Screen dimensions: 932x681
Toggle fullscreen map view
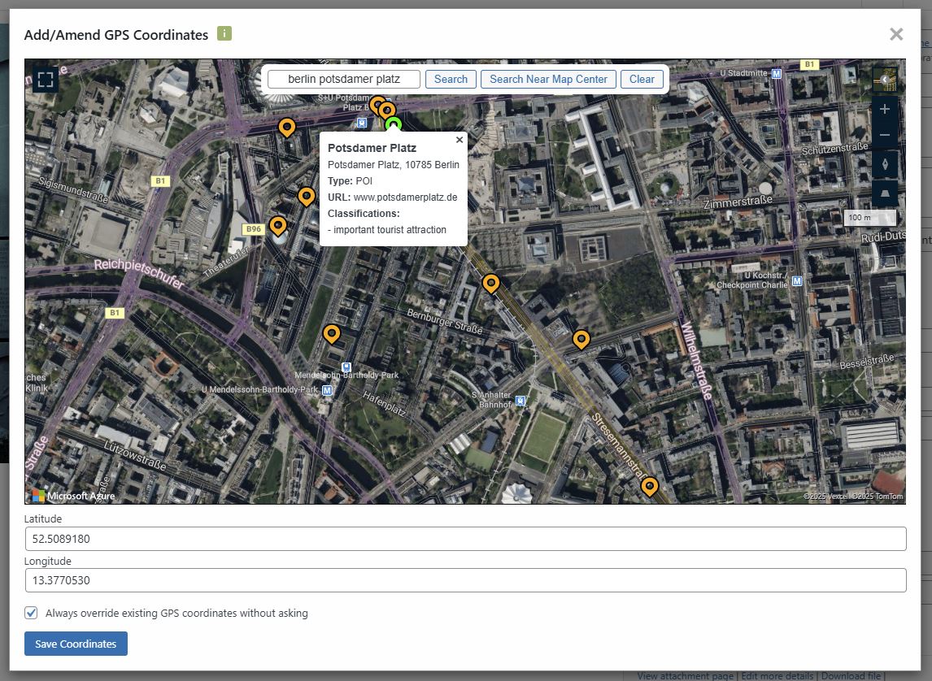click(45, 80)
